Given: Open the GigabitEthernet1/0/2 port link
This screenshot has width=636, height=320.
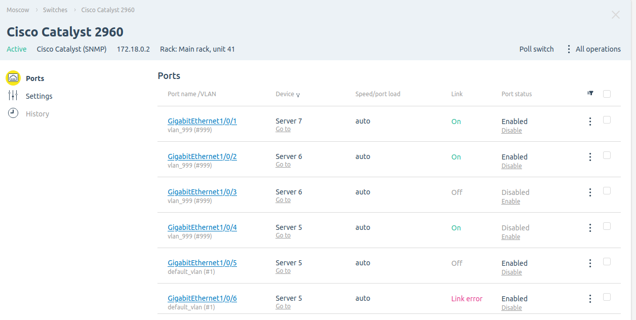Looking at the screenshot, I should tap(202, 156).
